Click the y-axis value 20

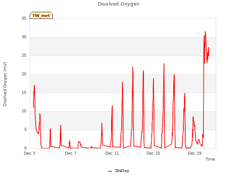(24, 74)
